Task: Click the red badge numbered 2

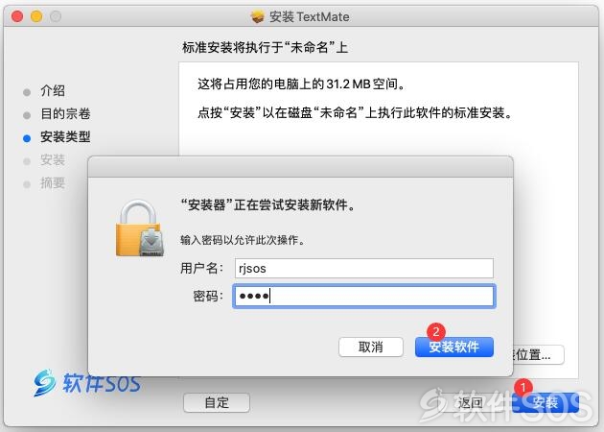Action: 436,332
